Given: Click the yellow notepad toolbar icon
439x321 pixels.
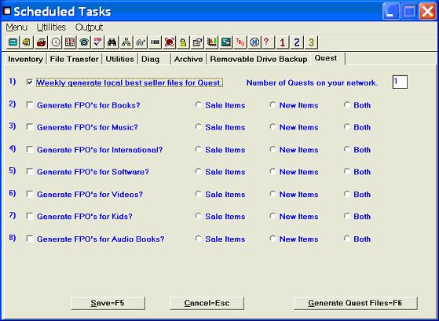Looking at the screenshot, I should [27, 42].
